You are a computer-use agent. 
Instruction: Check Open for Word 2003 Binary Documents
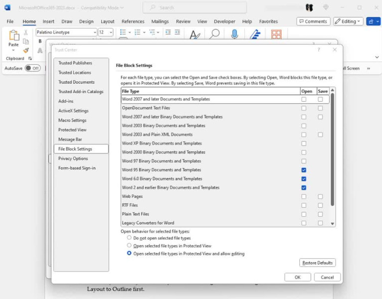[304, 126]
